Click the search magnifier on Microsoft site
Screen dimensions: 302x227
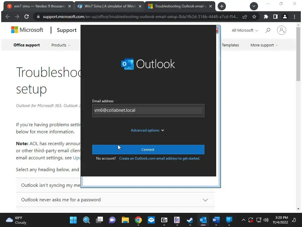[x=268, y=30]
